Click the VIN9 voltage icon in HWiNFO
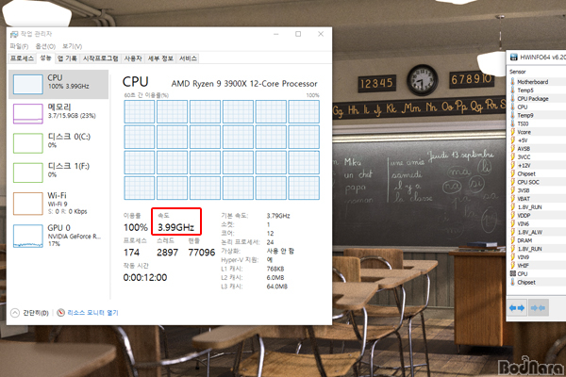Image resolution: width=566 pixels, height=377 pixels. click(512, 257)
